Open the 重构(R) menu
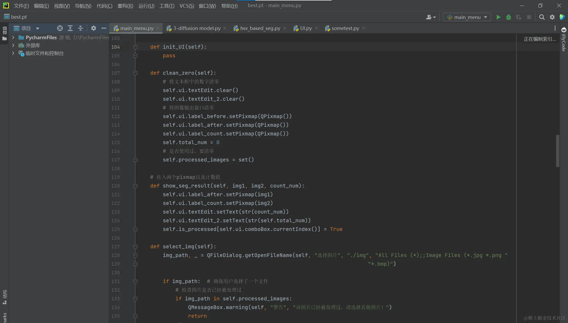 (125, 6)
